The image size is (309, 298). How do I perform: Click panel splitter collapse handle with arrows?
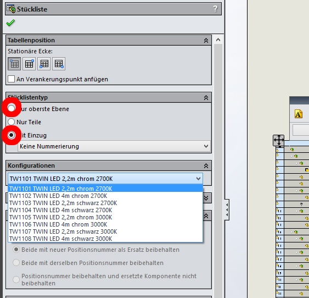pos(227,209)
